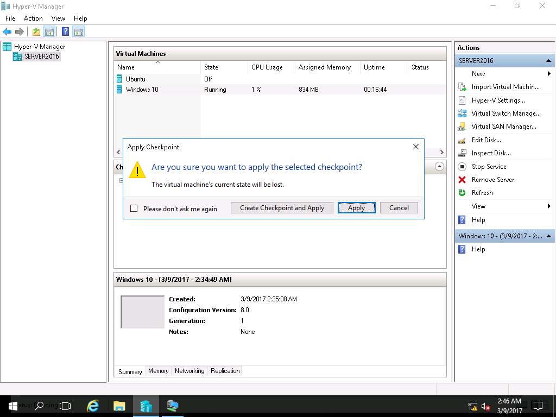Click the network tray icon

[x=473, y=406]
